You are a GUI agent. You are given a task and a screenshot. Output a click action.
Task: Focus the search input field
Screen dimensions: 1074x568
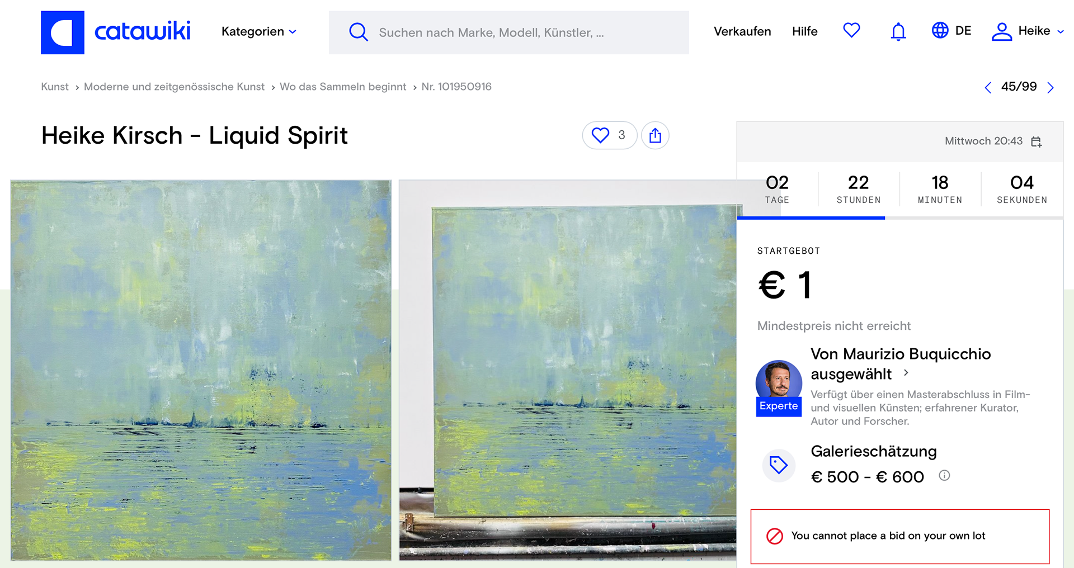point(509,32)
